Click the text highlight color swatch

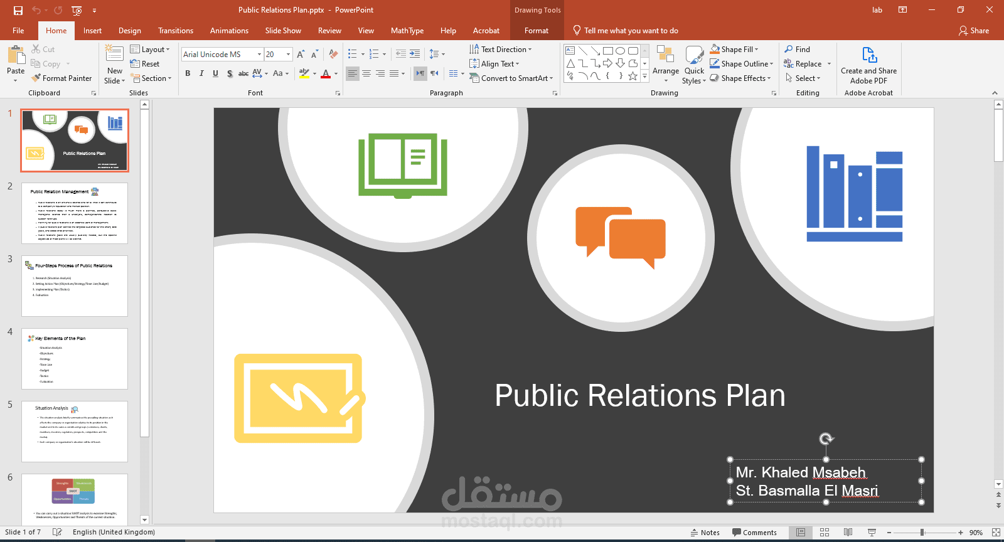(304, 73)
